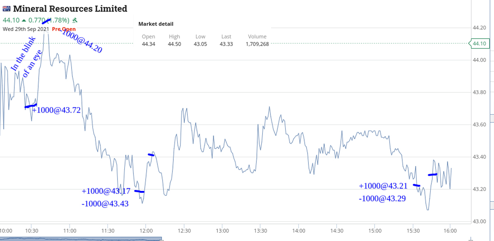This screenshot has height=241, width=494.
Task: Click the Australian flag icon
Action: coord(7,9)
